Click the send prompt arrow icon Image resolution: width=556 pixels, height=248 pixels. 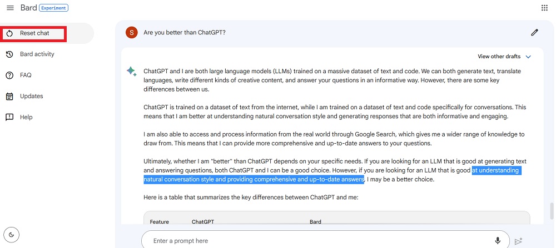[x=518, y=241]
